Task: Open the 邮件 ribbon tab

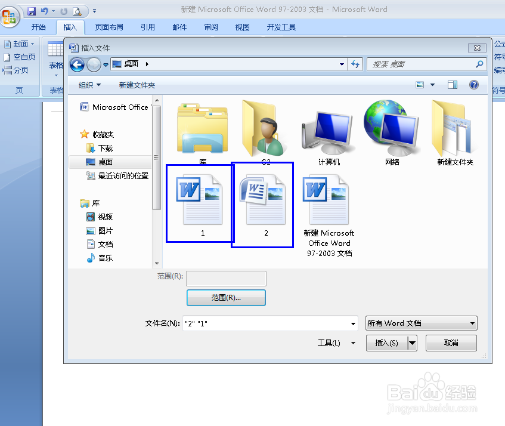Action: tap(179, 27)
